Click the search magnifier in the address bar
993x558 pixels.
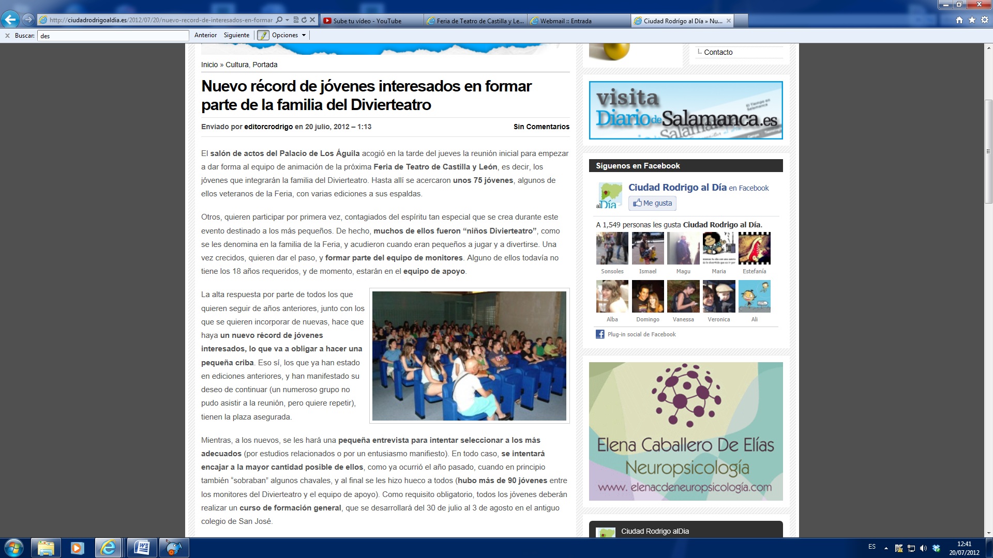[279, 20]
